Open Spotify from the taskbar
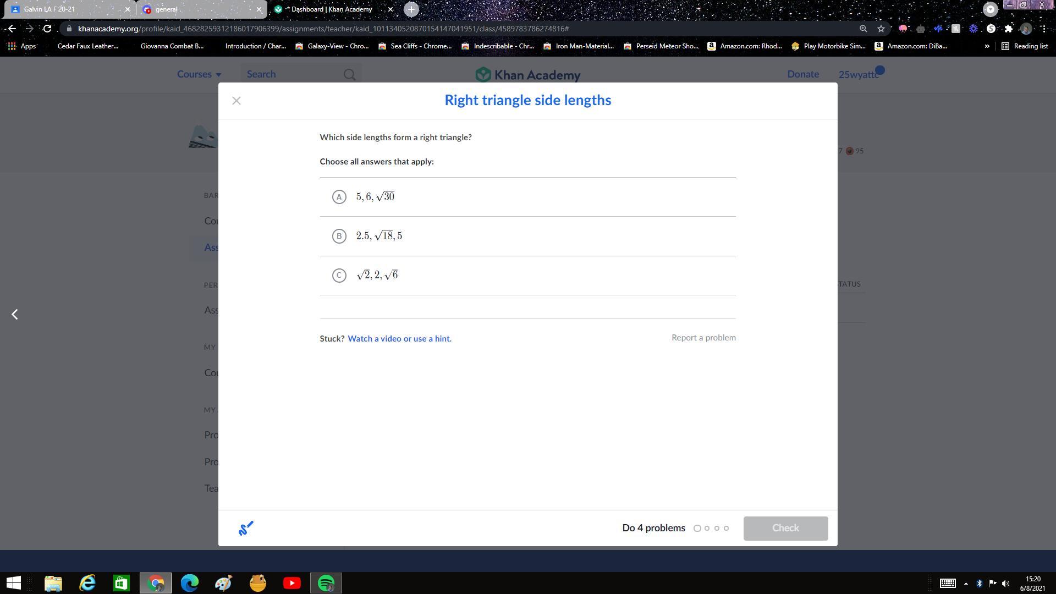1056x594 pixels. click(326, 583)
